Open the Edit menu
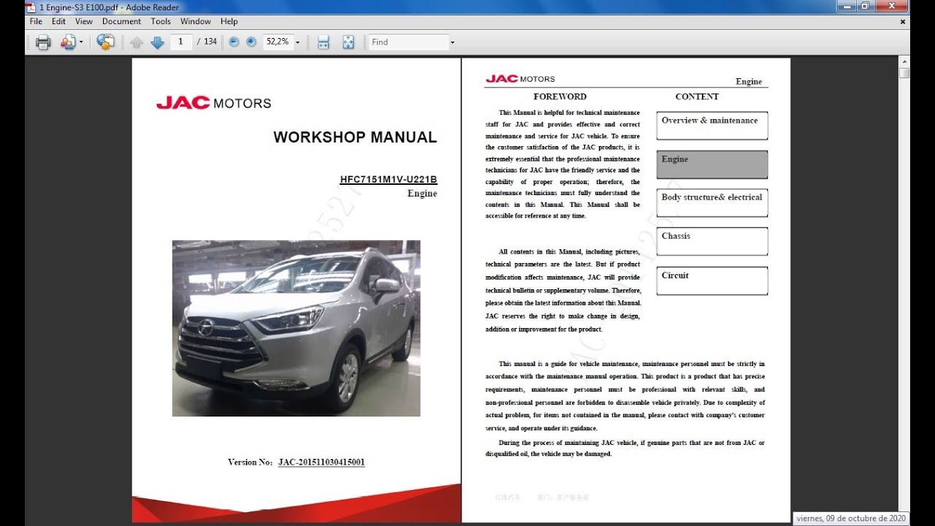Screen dimensions: 935x526 pyautogui.click(x=58, y=22)
